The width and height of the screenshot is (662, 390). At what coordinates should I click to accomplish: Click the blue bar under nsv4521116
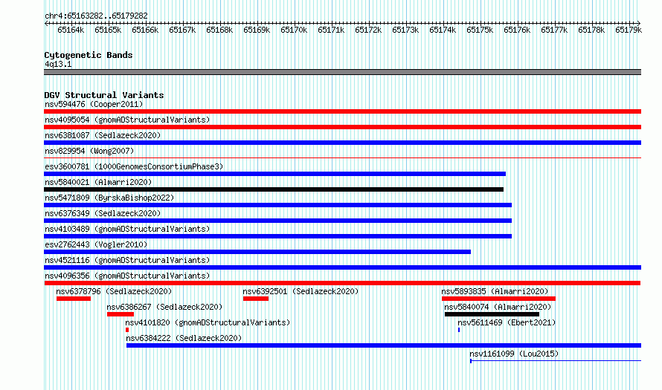click(342, 267)
